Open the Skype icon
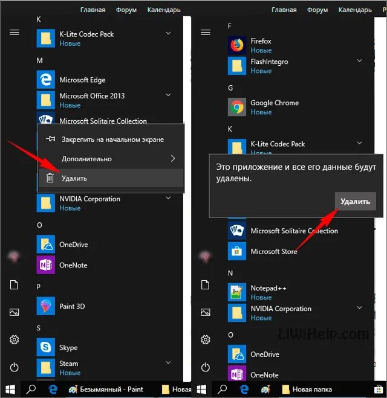 (46, 347)
